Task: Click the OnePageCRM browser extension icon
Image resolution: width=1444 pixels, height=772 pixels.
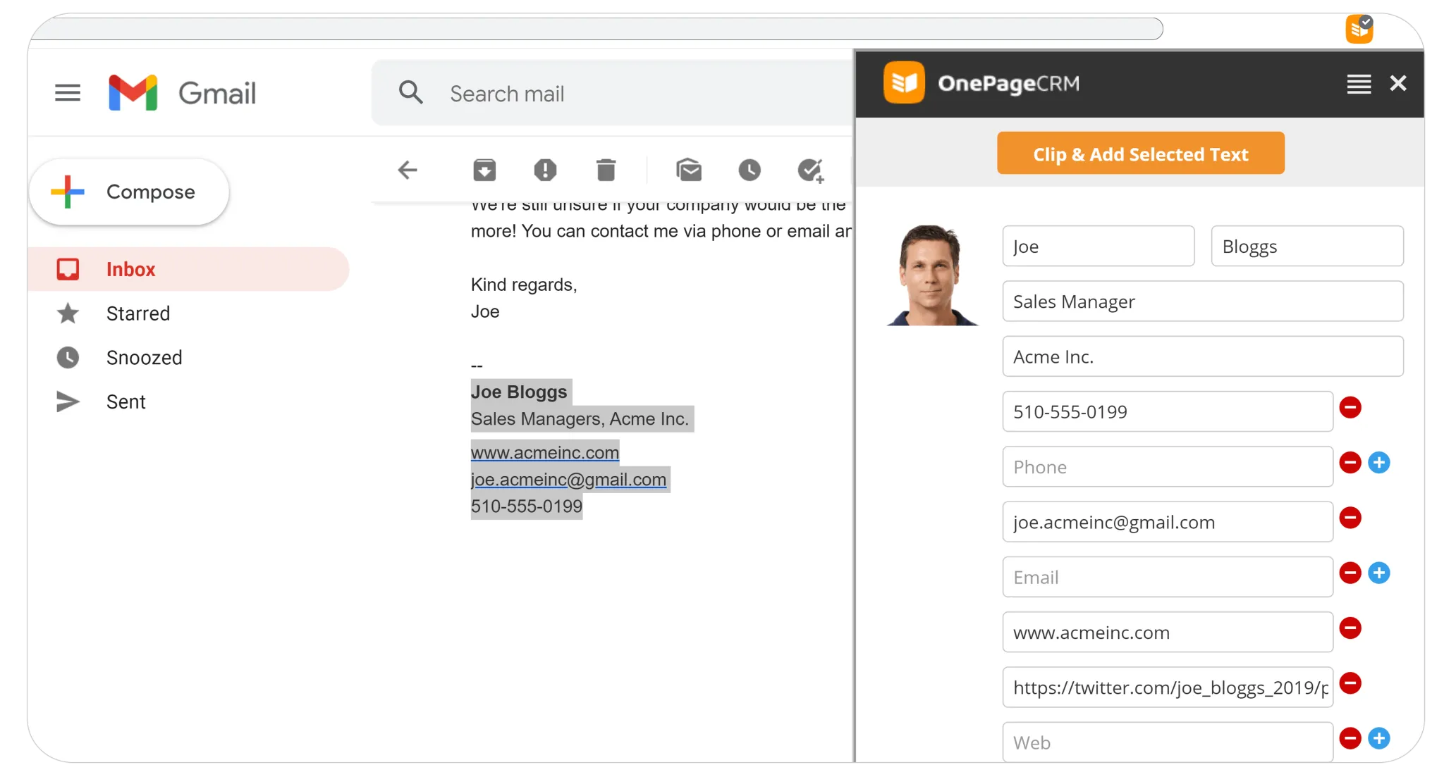Action: (1359, 30)
